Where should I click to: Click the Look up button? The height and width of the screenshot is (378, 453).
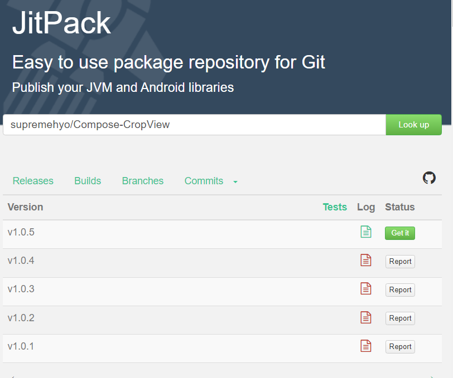click(414, 125)
